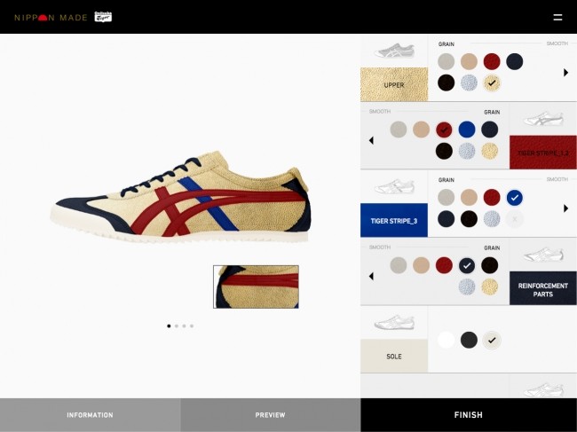Open the hamburger menu in the header
Viewport: 577px width, 432px height.
coord(557,17)
